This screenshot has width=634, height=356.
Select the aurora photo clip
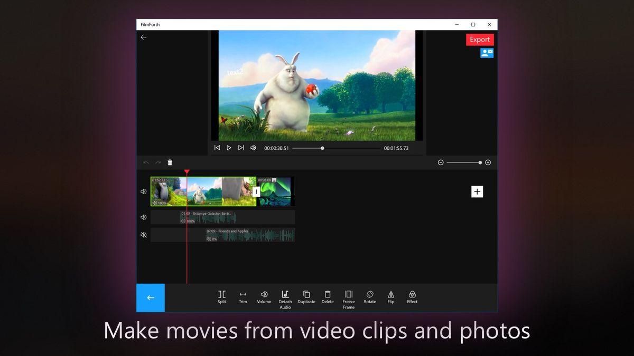[275, 191]
